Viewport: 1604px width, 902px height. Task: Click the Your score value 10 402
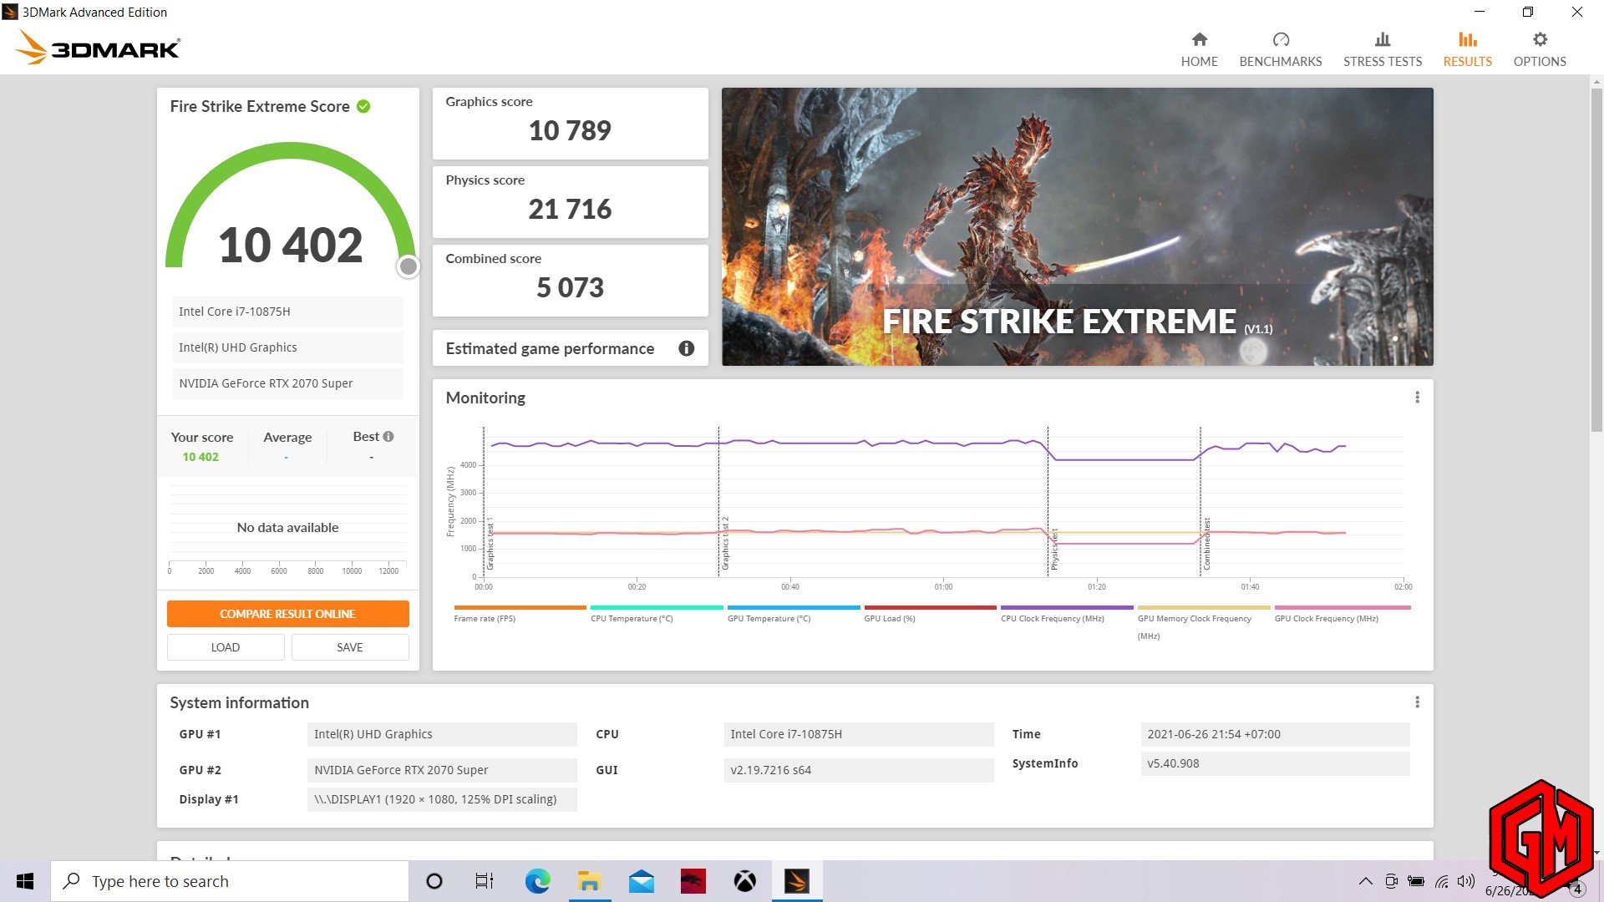point(200,457)
